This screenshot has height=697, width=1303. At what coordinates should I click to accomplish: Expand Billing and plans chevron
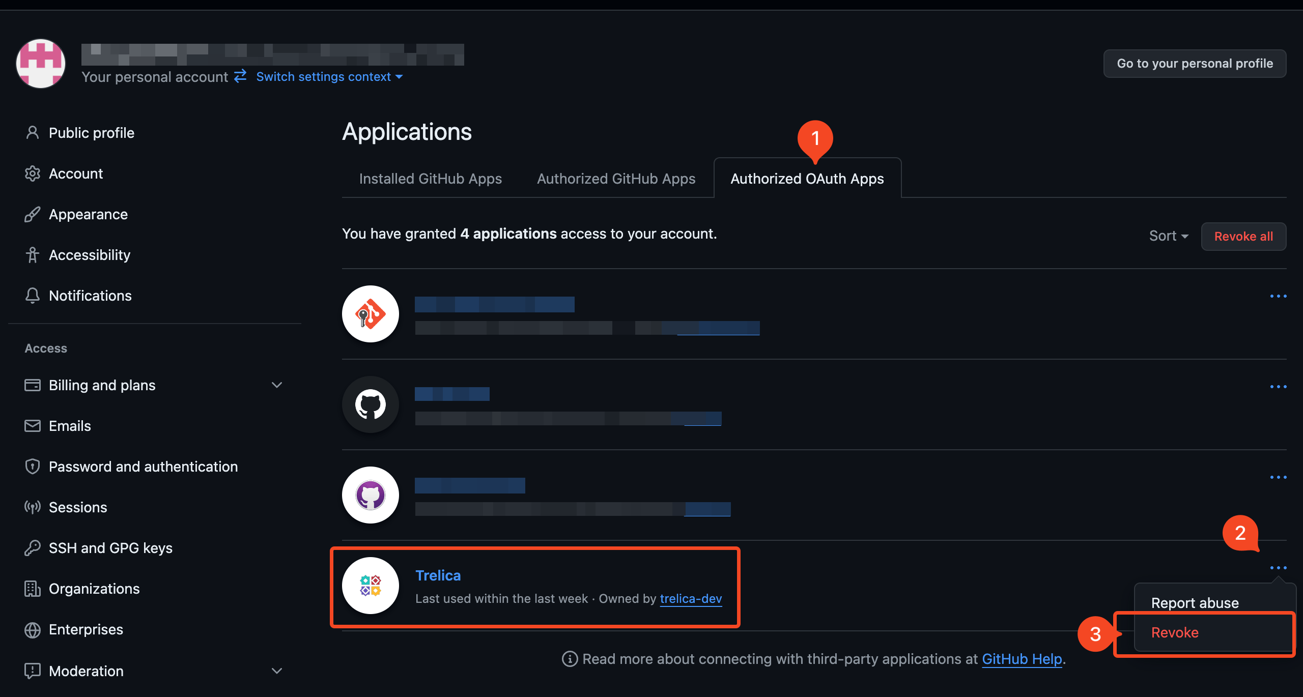pos(277,385)
